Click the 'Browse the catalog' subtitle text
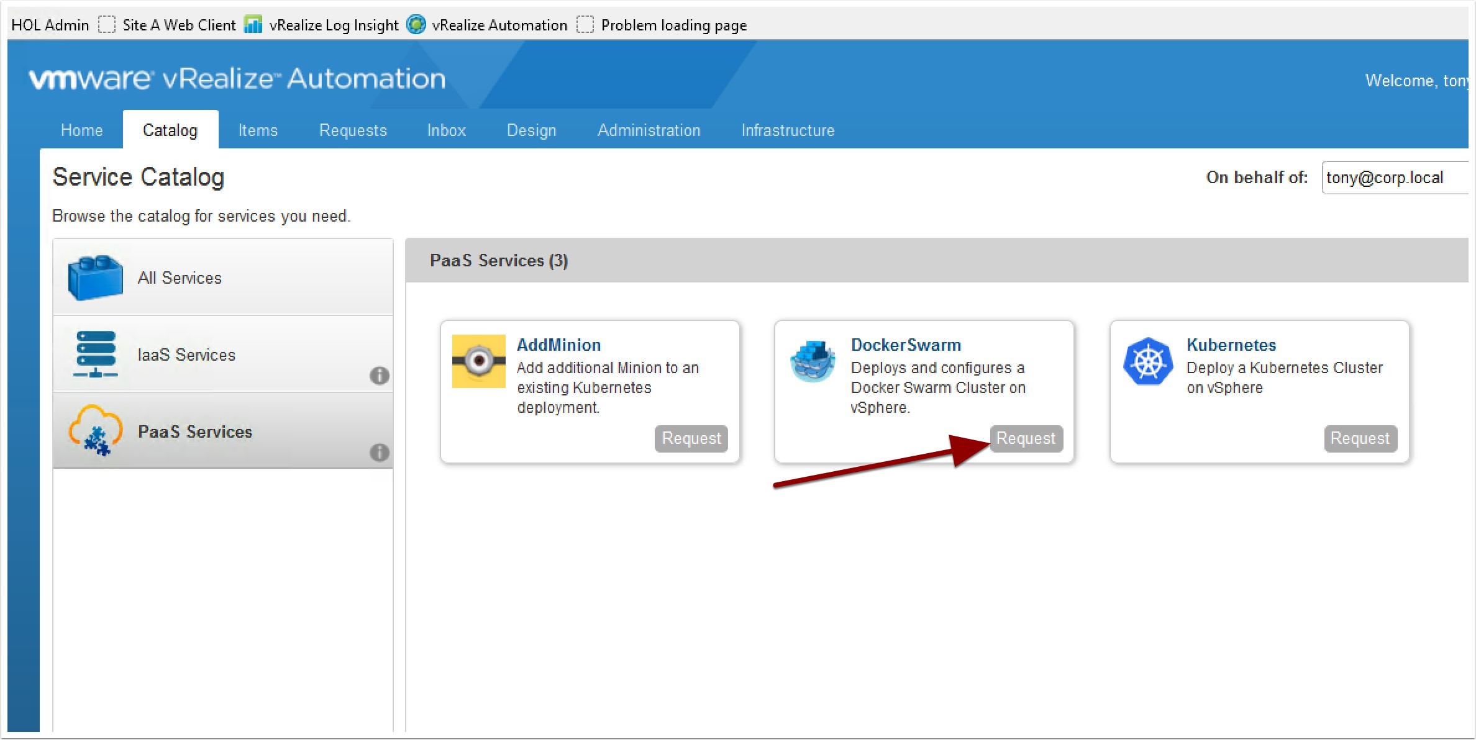Screen dimensions: 1476x740 [201, 216]
